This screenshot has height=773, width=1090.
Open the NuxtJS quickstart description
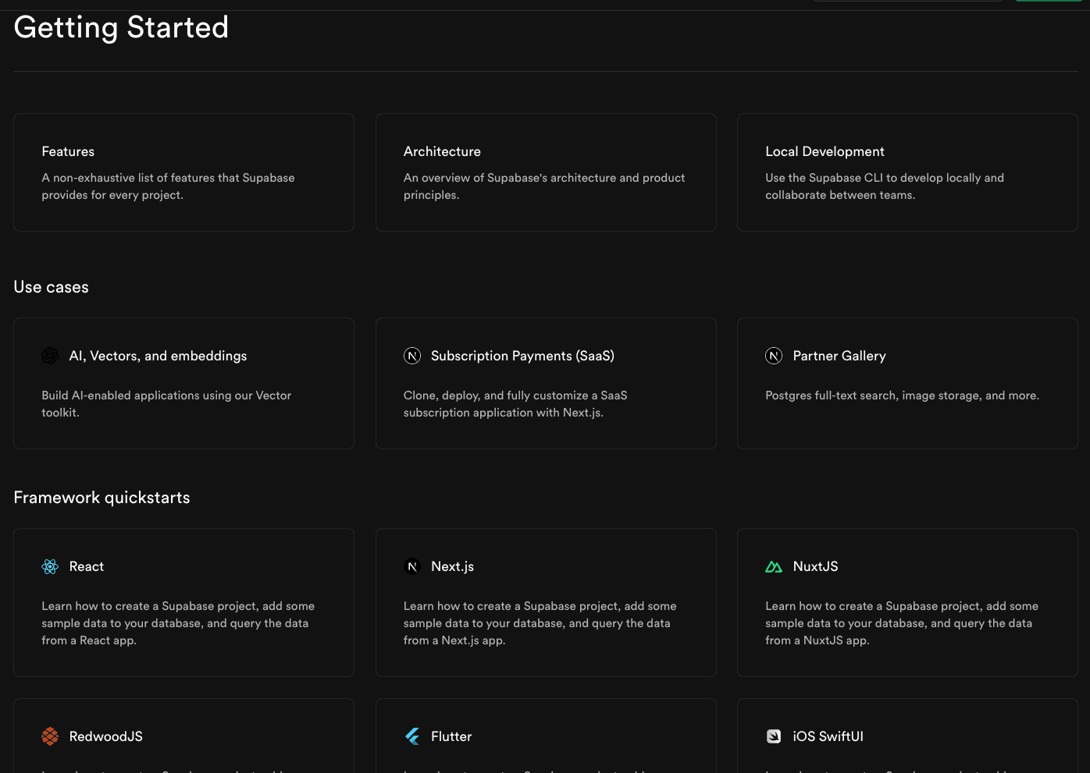click(x=902, y=623)
